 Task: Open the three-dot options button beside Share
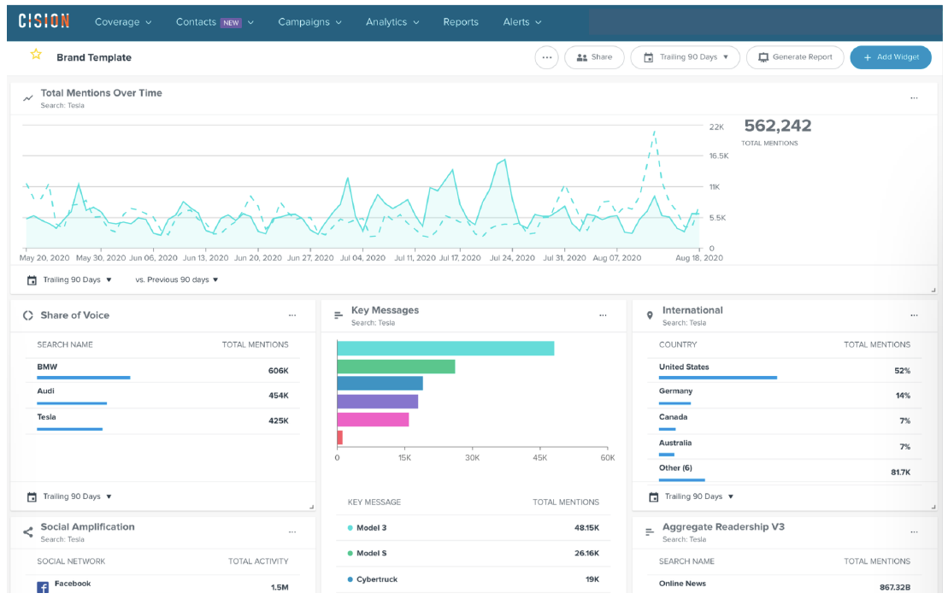point(547,57)
